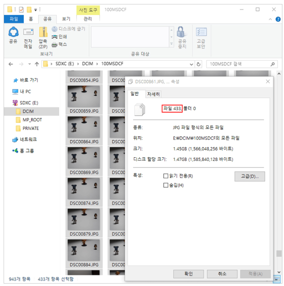Select thumbnail DSC00859.JPG

pyautogui.click(x=84, y=100)
